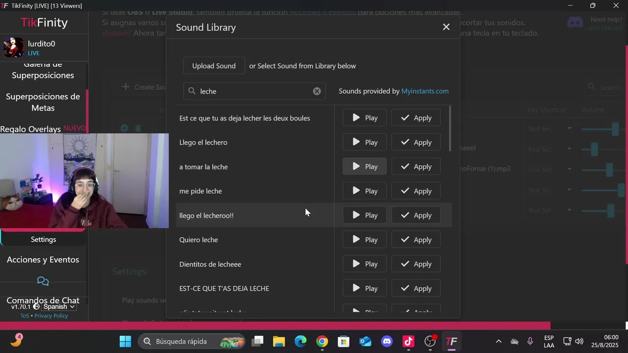The width and height of the screenshot is (628, 353).
Task: Click the chat bubbles icon in sidebar
Action: click(43, 281)
